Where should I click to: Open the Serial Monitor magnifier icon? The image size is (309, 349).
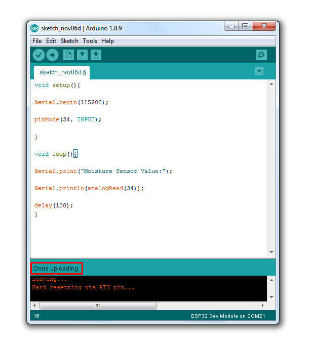click(261, 55)
